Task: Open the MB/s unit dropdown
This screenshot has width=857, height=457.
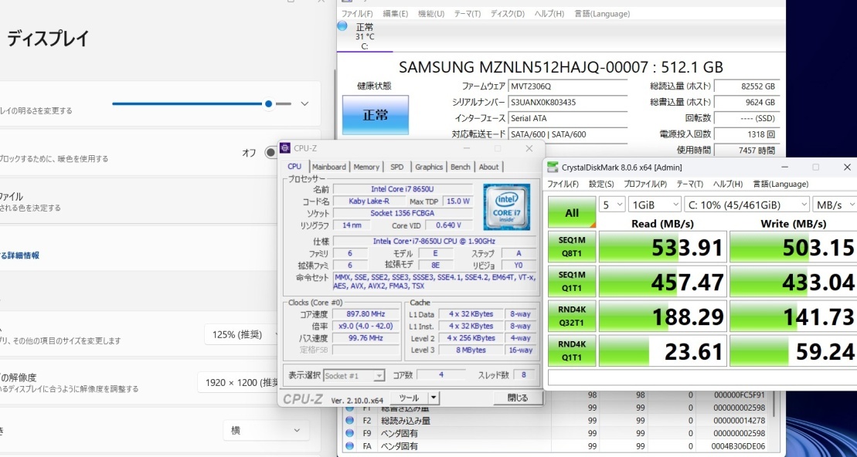Action: pyautogui.click(x=835, y=205)
